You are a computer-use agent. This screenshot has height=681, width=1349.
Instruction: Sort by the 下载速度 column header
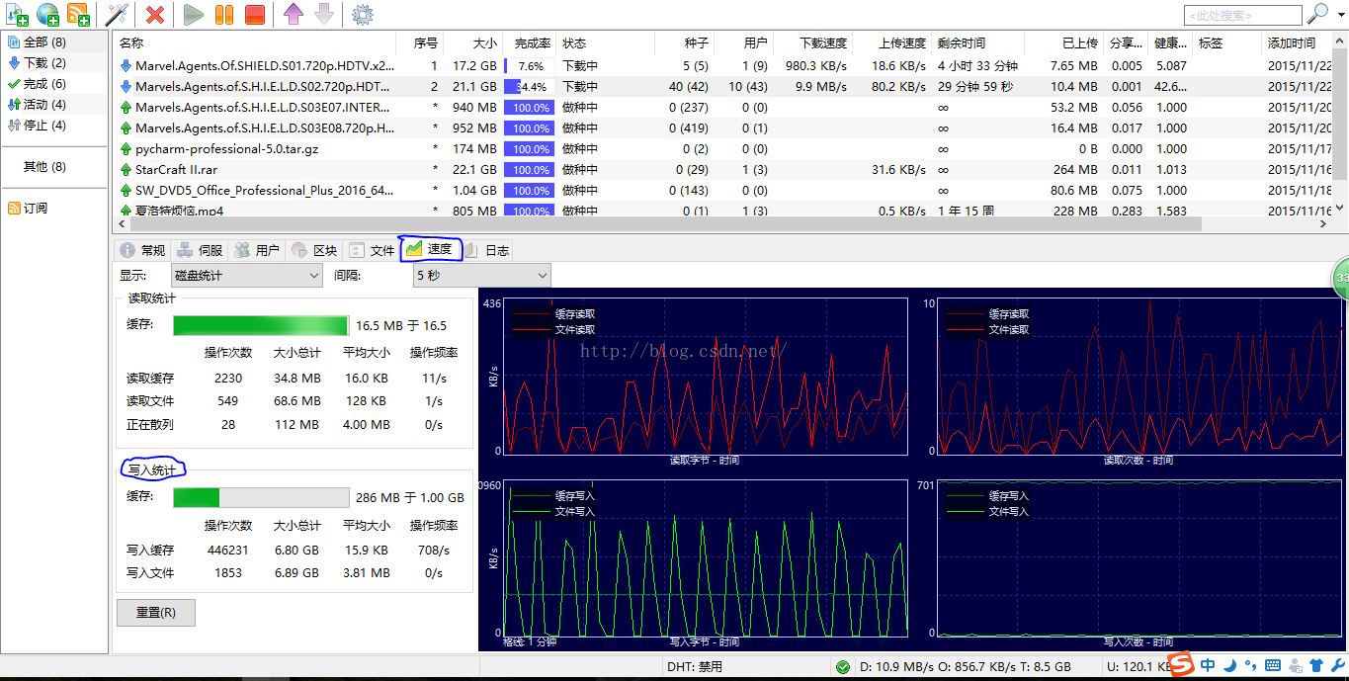812,43
